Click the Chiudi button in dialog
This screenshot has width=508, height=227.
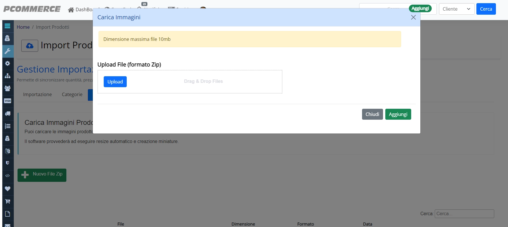click(x=372, y=114)
